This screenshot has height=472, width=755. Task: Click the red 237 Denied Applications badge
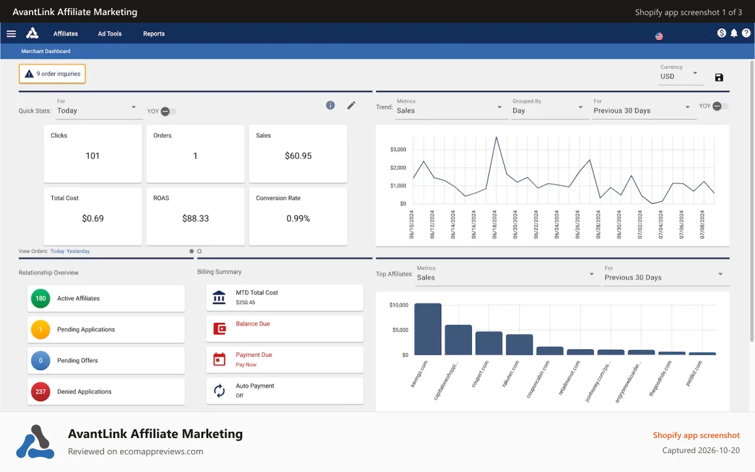point(40,391)
